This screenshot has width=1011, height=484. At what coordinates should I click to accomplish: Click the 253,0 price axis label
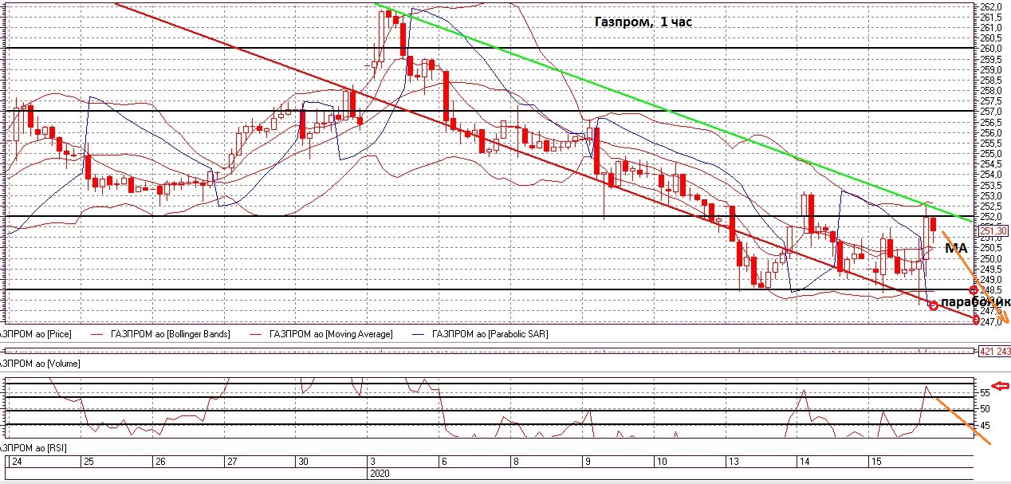pyautogui.click(x=990, y=195)
